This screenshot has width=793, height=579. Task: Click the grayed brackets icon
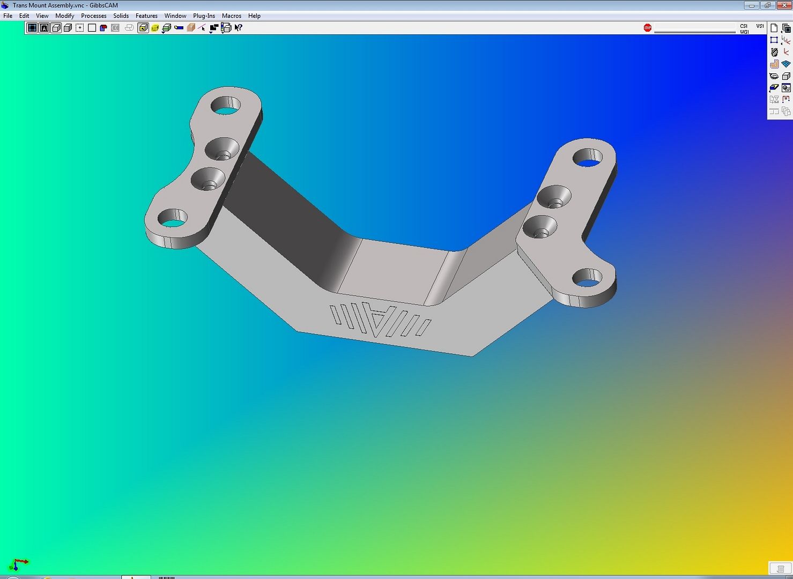(774, 112)
